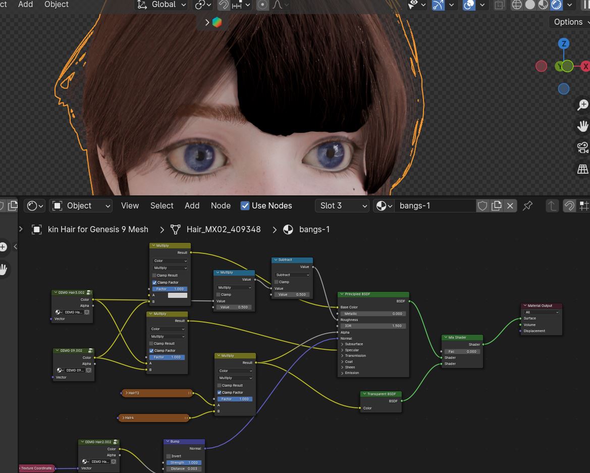Unlink the bangs-1 material

(510, 206)
